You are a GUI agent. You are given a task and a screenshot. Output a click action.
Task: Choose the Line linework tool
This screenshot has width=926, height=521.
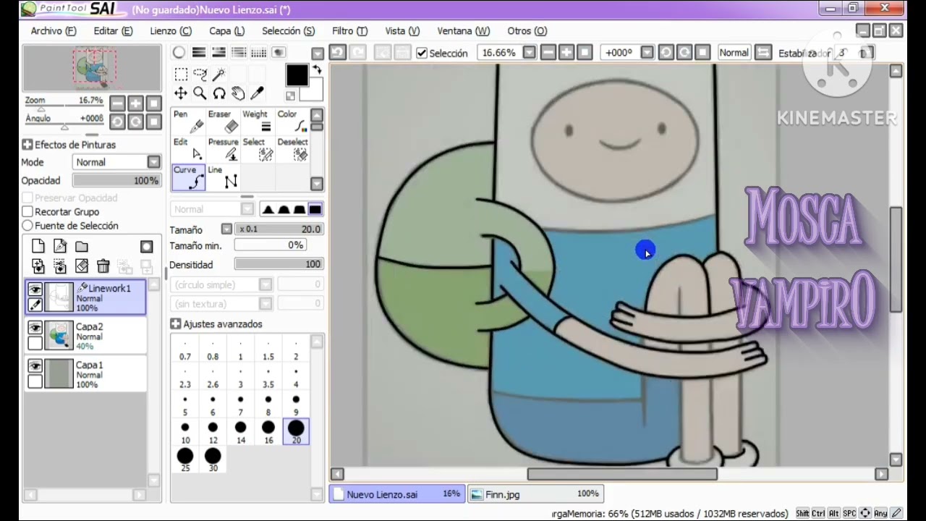point(223,177)
